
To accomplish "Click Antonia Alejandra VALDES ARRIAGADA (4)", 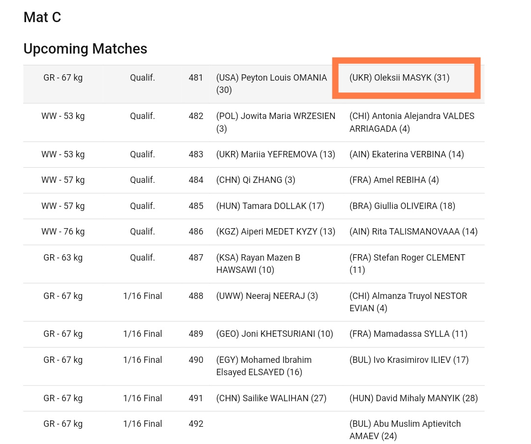I will (412, 122).
